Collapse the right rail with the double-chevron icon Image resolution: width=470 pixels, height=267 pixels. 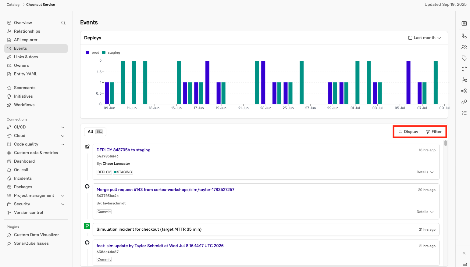click(x=464, y=253)
